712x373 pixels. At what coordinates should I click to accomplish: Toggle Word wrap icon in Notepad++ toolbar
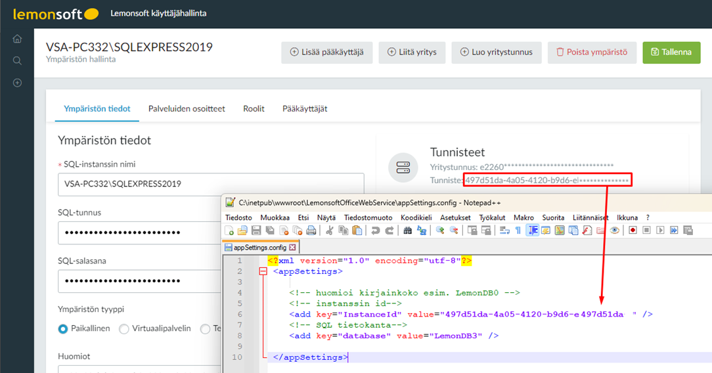tap(504, 230)
